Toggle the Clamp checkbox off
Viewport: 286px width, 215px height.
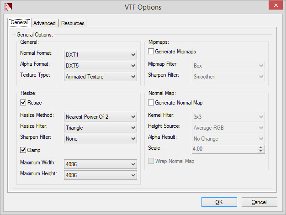click(23, 150)
